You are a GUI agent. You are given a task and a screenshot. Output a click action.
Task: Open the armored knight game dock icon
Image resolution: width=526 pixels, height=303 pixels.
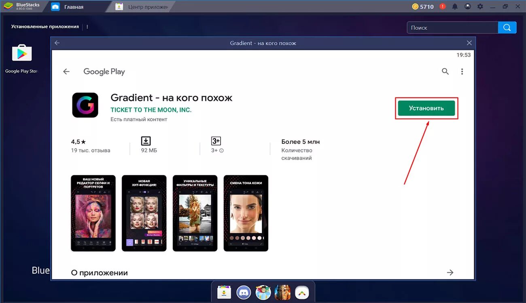[x=282, y=292]
